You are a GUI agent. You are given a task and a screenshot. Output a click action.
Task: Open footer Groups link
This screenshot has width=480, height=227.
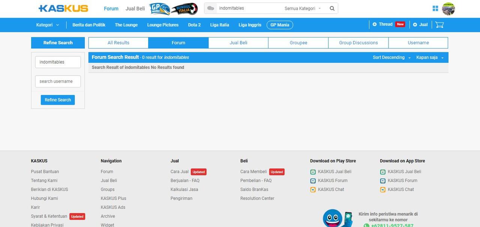pyautogui.click(x=108, y=190)
